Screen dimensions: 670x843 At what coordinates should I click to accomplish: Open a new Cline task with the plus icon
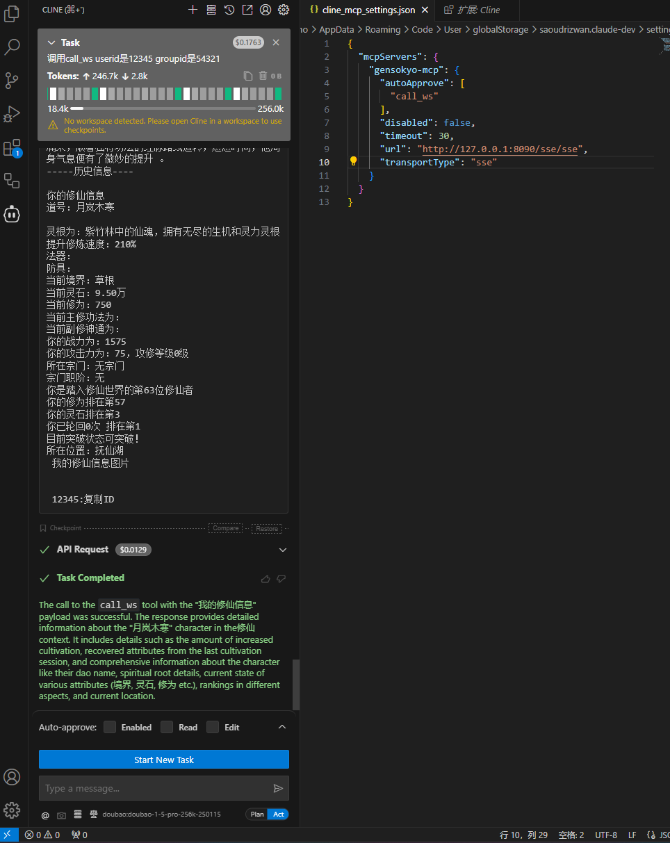tap(193, 10)
